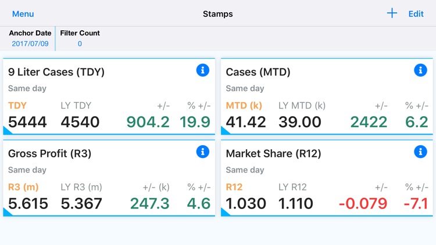Viewport: 436px width, 245px height.
Task: Tap blue corner triangle on Cases (MTD) card
Action: (224, 131)
